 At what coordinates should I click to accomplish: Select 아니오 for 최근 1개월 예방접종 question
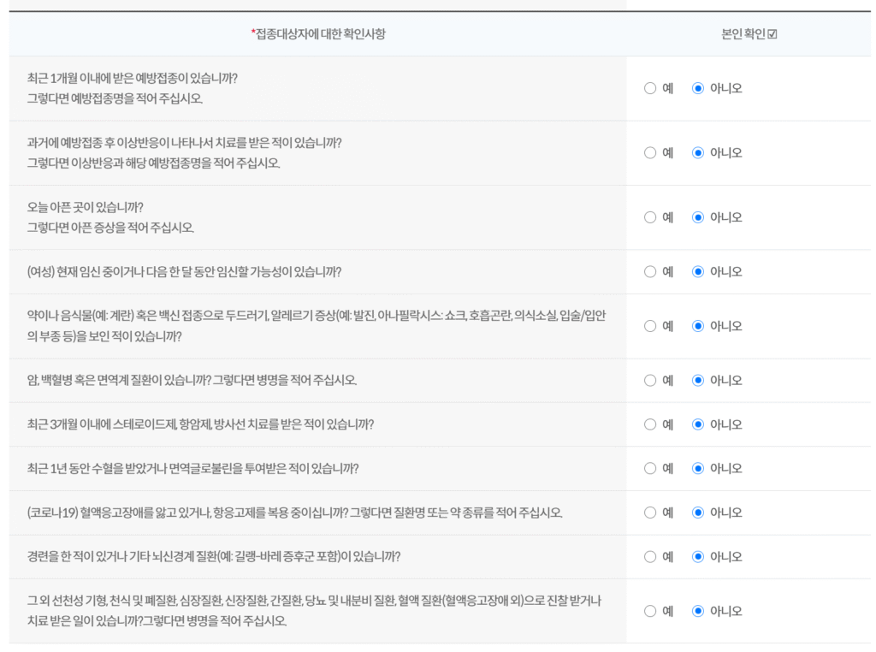click(698, 88)
